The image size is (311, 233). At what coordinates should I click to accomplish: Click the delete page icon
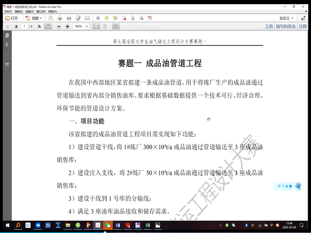tap(124, 18)
